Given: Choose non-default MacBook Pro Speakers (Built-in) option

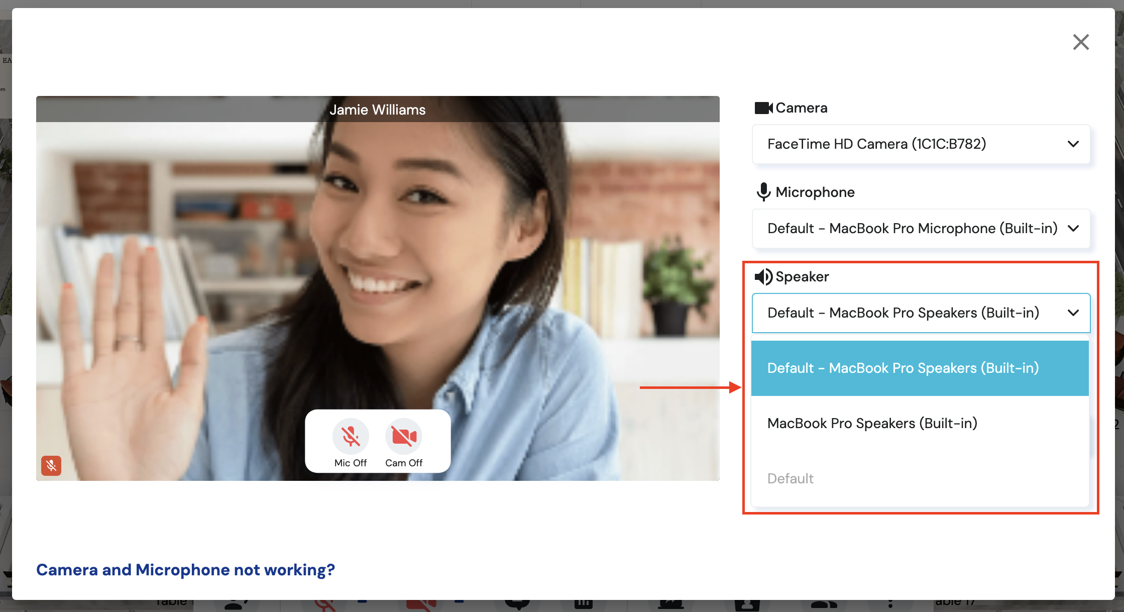Looking at the screenshot, I should pyautogui.click(x=872, y=424).
